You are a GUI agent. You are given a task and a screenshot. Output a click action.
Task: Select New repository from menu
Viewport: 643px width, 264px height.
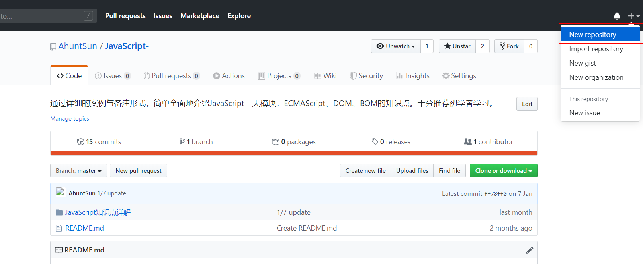pyautogui.click(x=600, y=35)
